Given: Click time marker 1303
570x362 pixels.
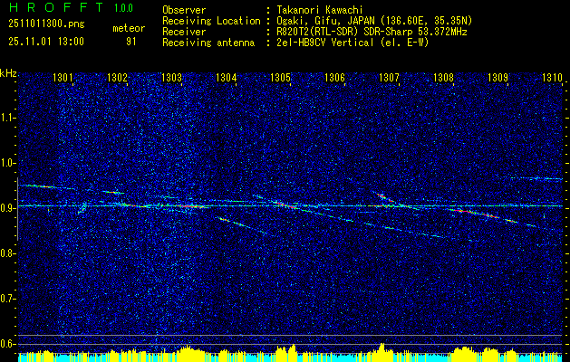Looking at the screenshot, I should pyautogui.click(x=171, y=77).
